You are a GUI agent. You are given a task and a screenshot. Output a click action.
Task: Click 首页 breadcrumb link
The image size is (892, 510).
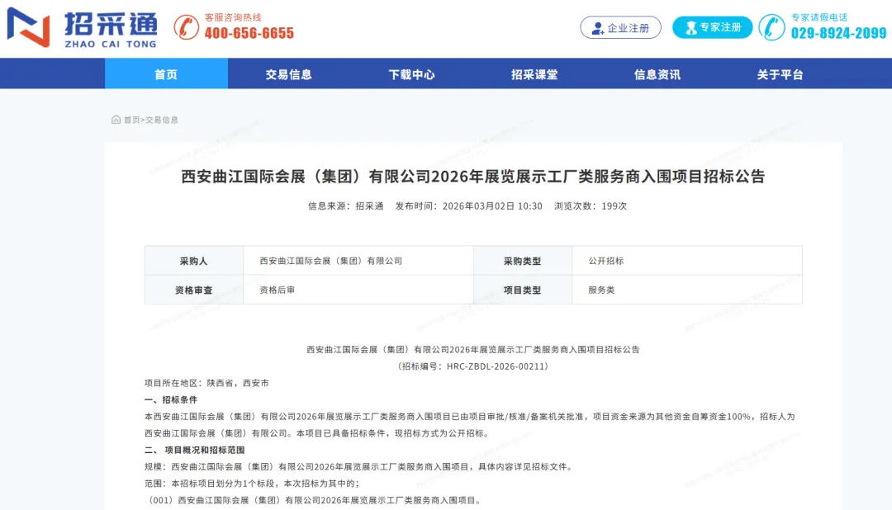click(x=131, y=120)
